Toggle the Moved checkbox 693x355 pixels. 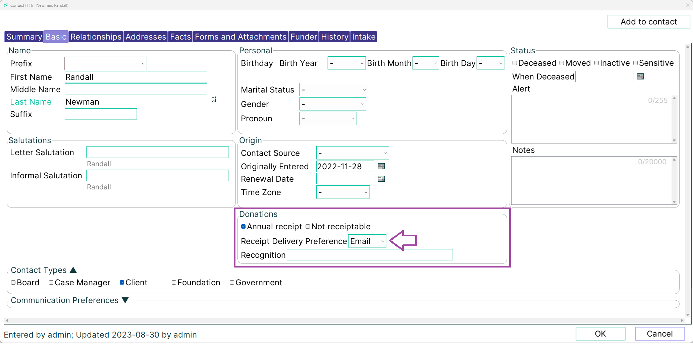pyautogui.click(x=562, y=63)
